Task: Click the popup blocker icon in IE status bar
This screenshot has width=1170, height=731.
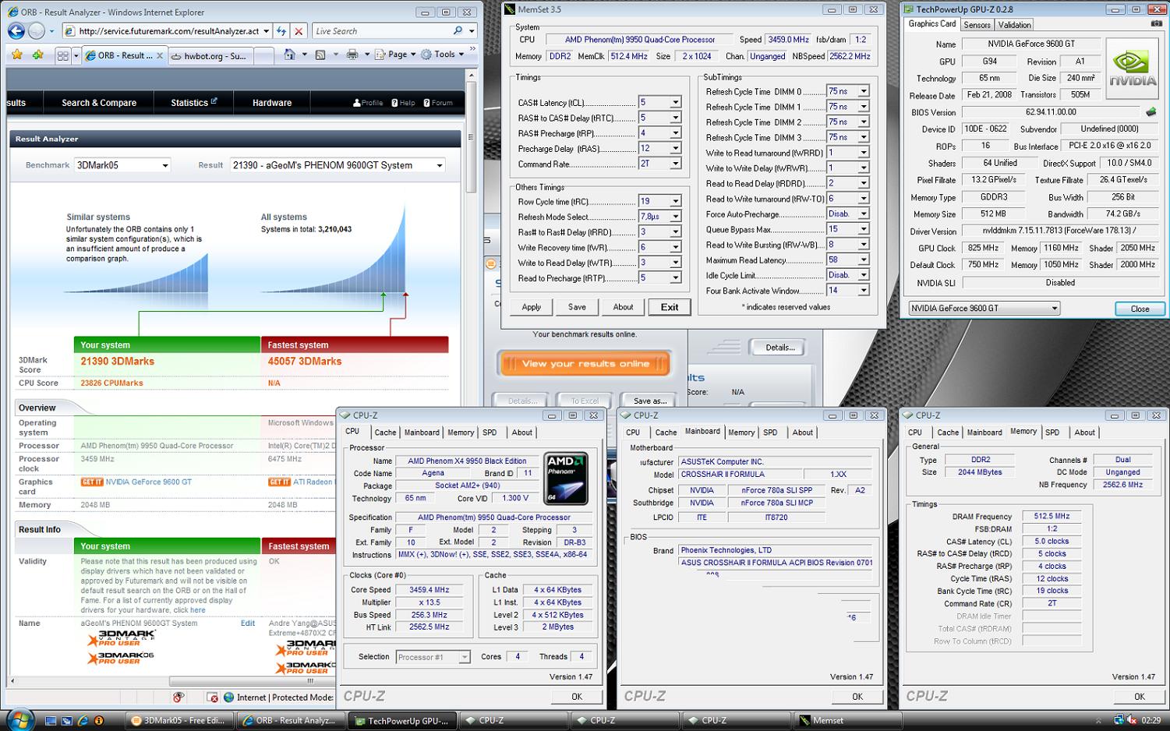Action: coord(212,697)
